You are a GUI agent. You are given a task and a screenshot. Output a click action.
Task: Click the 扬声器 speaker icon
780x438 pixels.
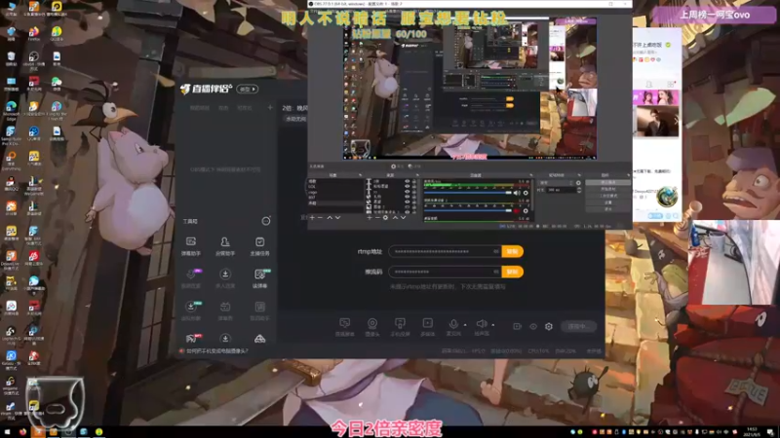pyautogui.click(x=481, y=324)
